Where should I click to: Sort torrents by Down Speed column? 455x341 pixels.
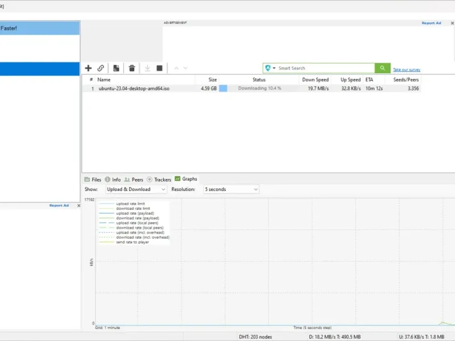(315, 80)
